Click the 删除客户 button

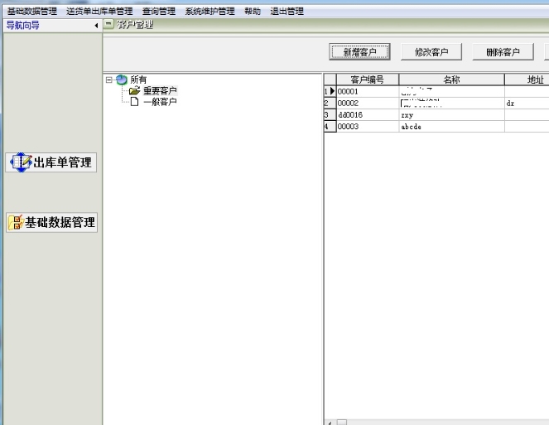coord(503,52)
